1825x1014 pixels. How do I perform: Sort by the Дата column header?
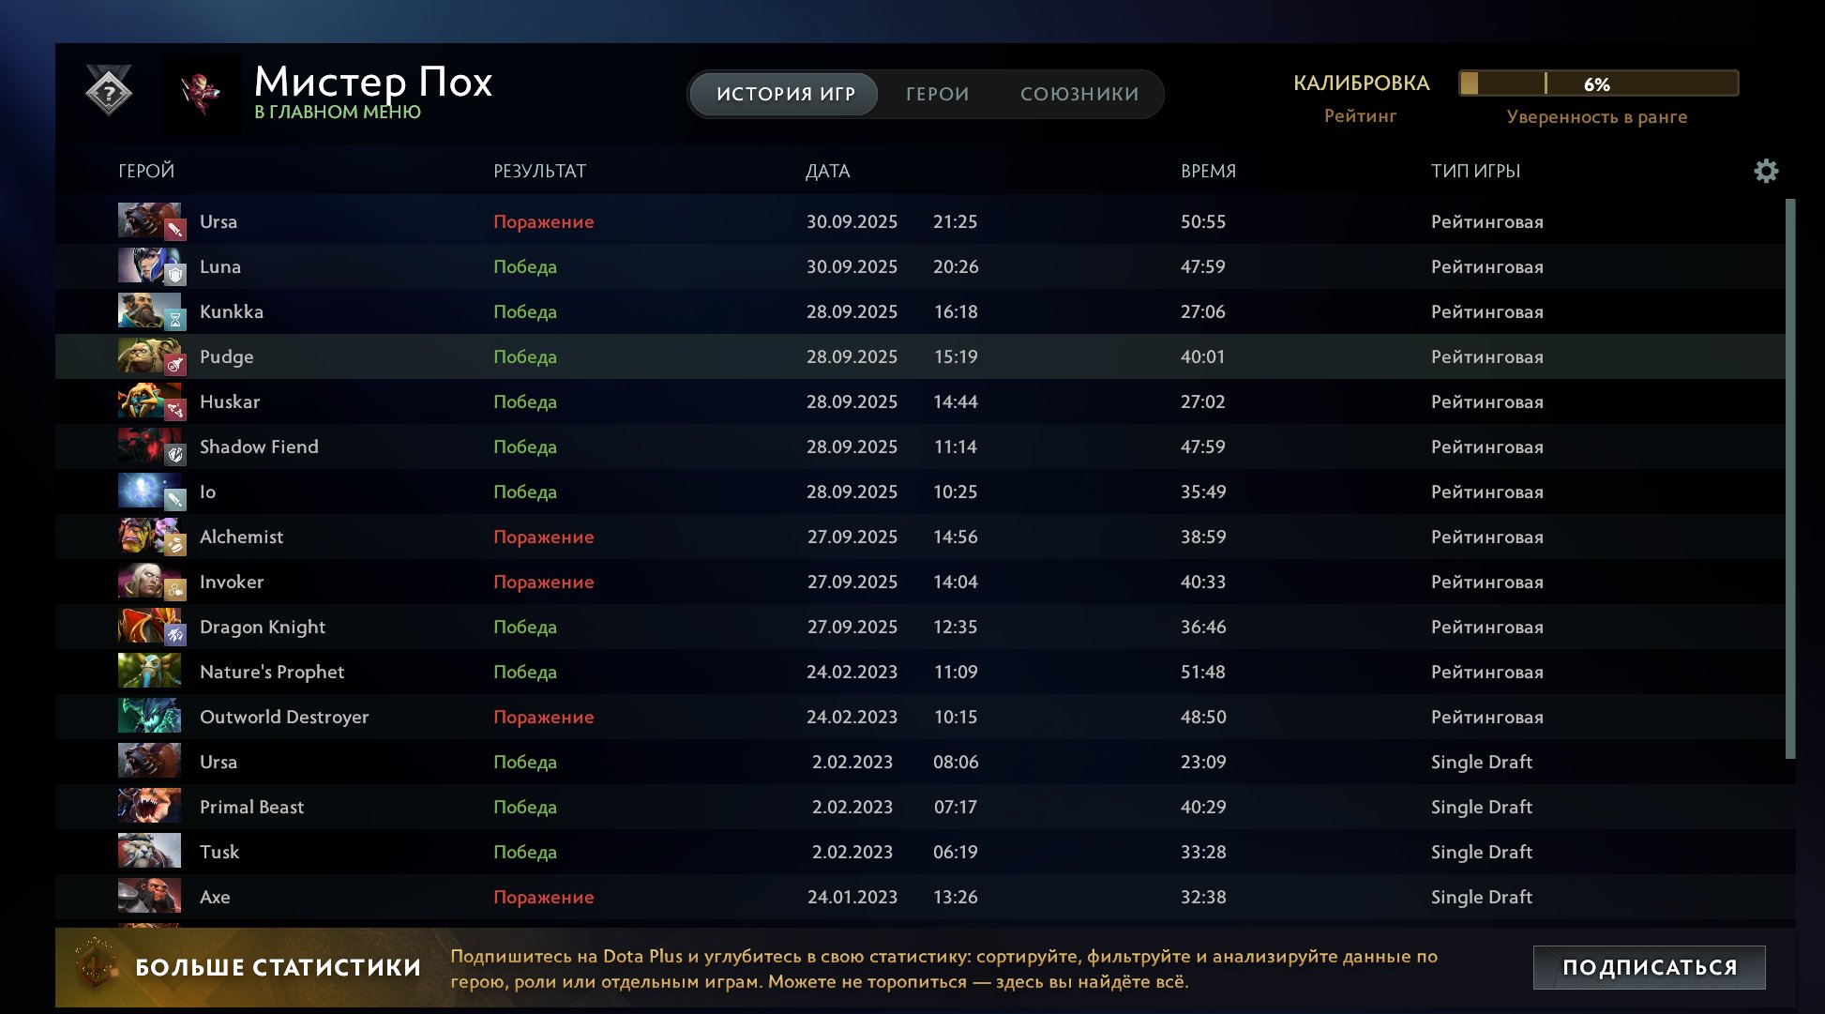(827, 171)
